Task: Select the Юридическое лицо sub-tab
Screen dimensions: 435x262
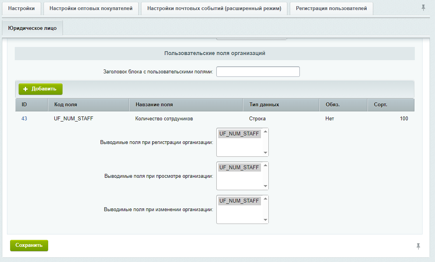Action: point(32,28)
